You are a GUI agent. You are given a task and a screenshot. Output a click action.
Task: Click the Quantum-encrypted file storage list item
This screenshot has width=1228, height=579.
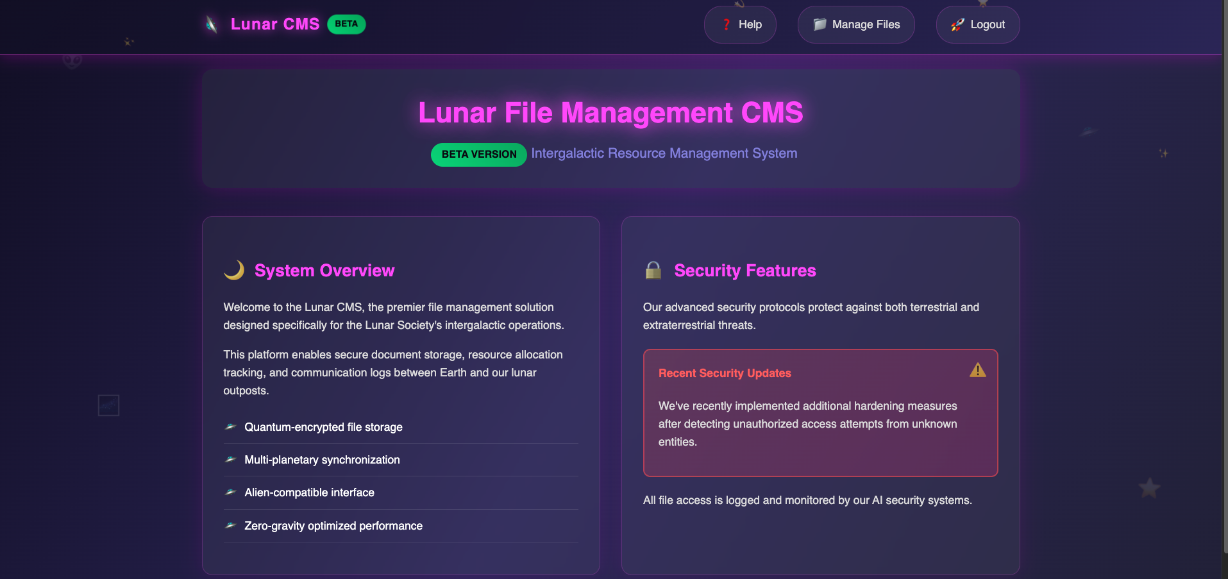[x=323, y=427]
